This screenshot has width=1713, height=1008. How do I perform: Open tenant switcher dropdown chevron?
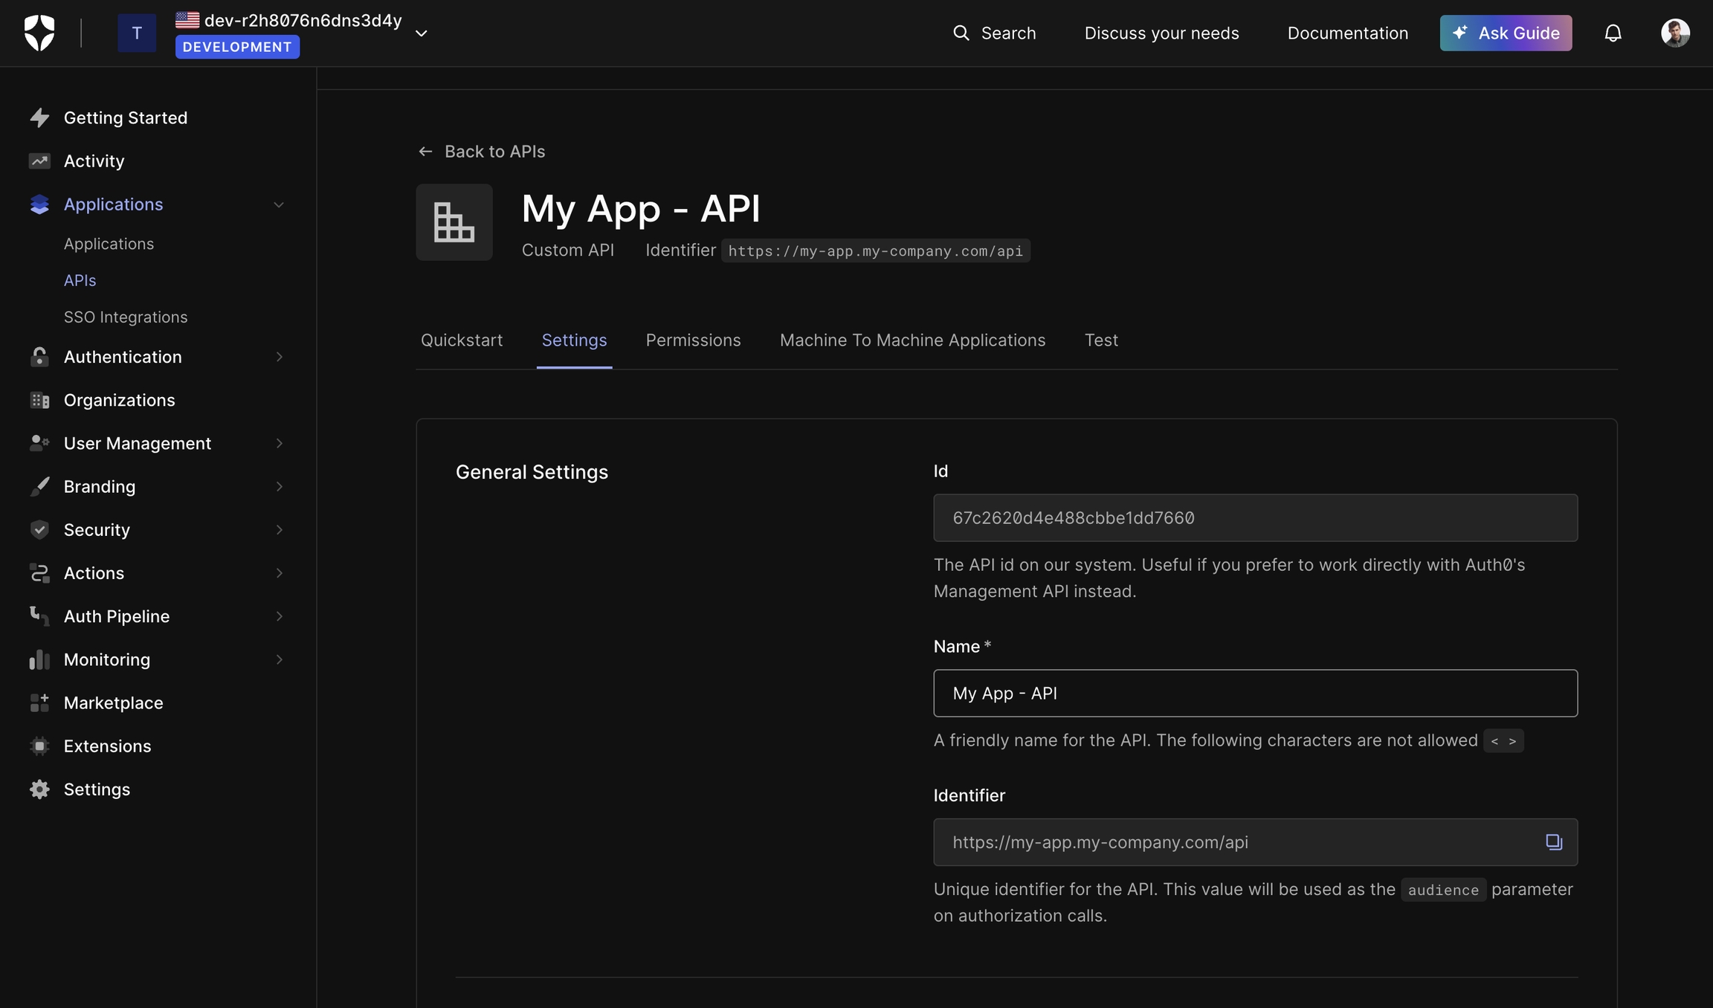pyautogui.click(x=421, y=33)
